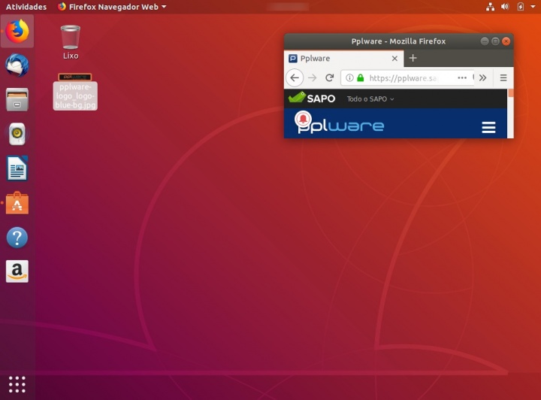The height and width of the screenshot is (400, 541).
Task: Open a new Firefox tab
Action: click(x=413, y=58)
